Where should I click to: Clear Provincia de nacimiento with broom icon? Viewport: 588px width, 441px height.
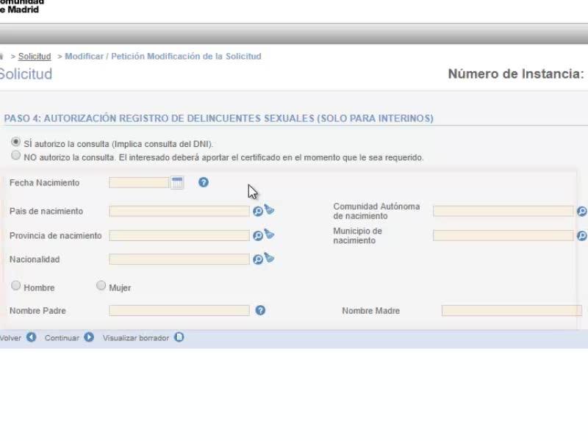click(x=269, y=234)
